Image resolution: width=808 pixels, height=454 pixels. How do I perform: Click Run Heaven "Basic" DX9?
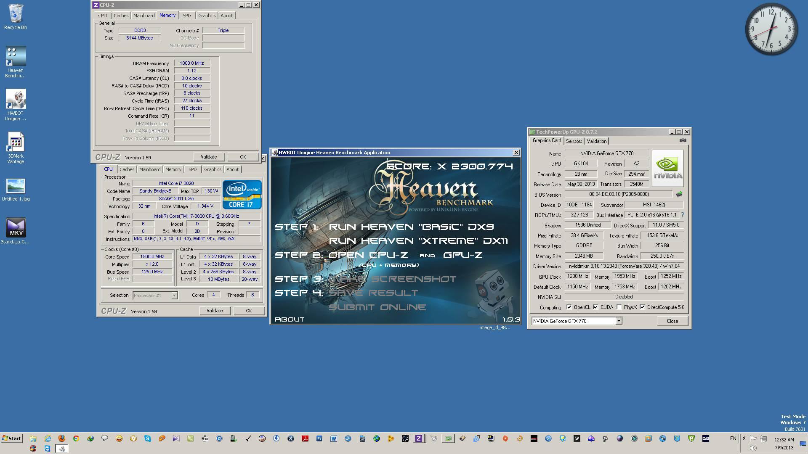coord(411,227)
